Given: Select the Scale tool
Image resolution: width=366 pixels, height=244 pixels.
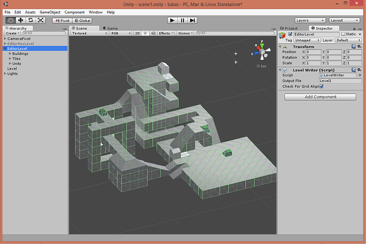Looking at the screenshot, I should (x=40, y=20).
